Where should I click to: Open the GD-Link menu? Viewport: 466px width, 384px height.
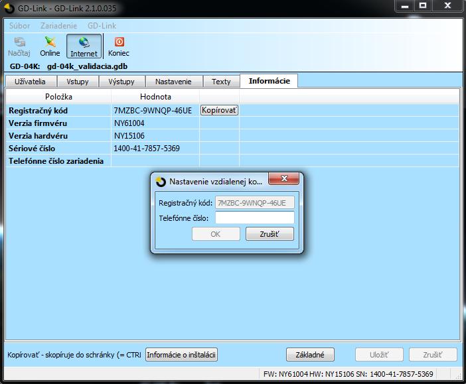[102, 26]
